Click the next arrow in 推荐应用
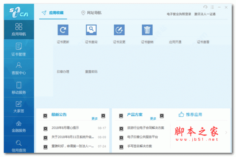 pyautogui.click(x=226, y=133)
